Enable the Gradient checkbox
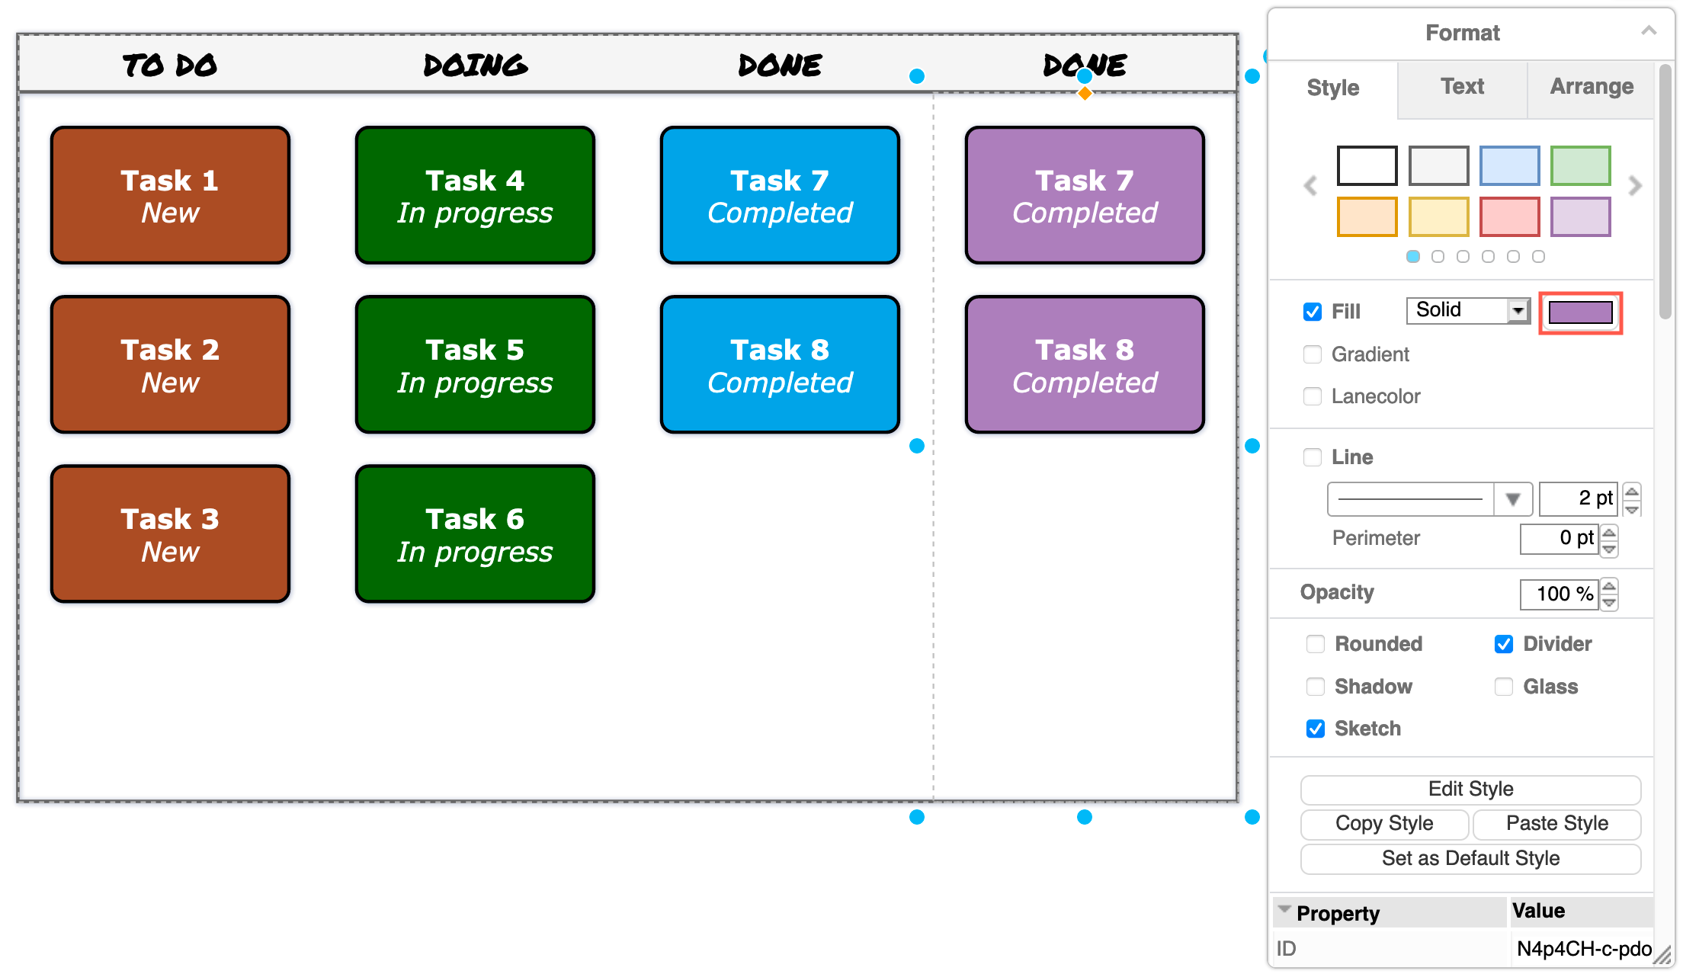Screen dimensions: 1683x974 point(1311,353)
